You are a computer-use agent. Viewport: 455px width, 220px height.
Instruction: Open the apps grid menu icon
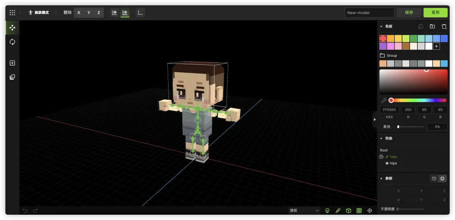pyautogui.click(x=12, y=13)
